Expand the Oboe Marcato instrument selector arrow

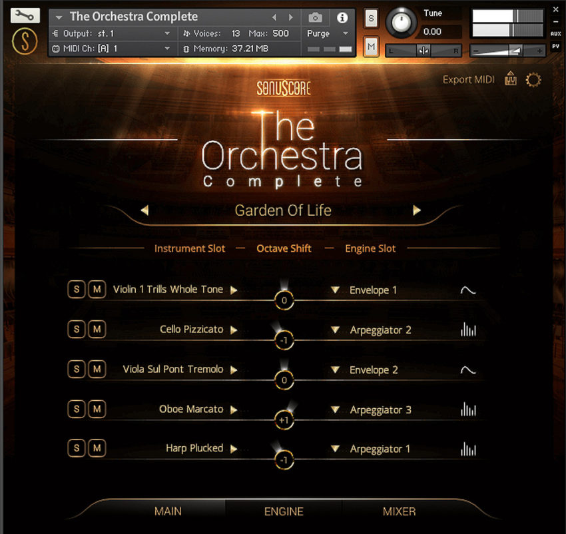234,409
